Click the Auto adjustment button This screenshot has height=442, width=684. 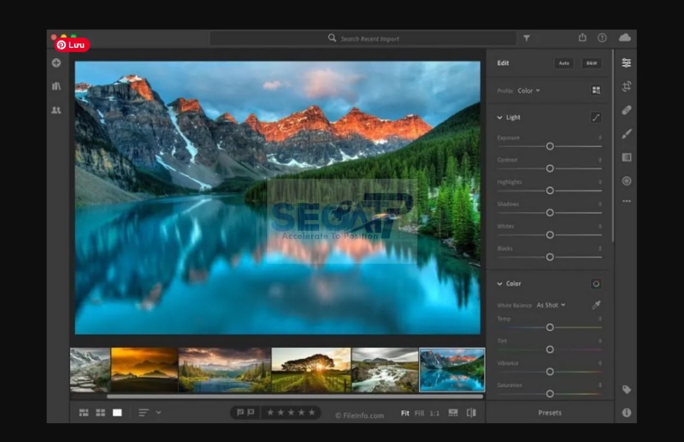point(563,63)
